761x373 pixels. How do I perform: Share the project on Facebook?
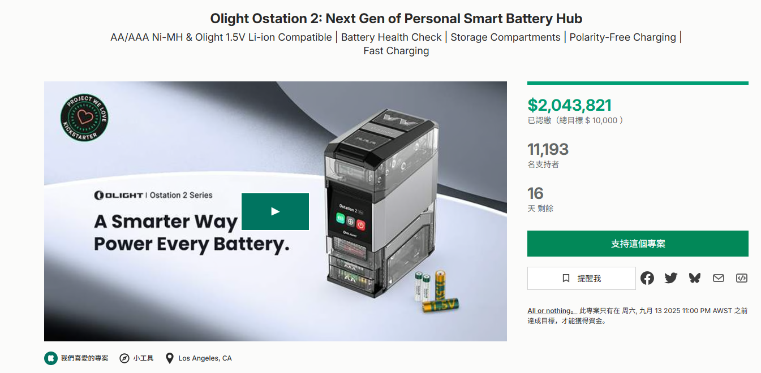click(647, 278)
